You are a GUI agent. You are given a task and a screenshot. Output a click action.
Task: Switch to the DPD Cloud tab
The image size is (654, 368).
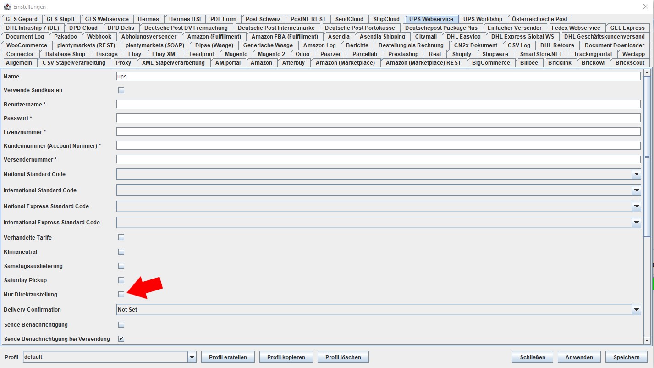pyautogui.click(x=83, y=28)
